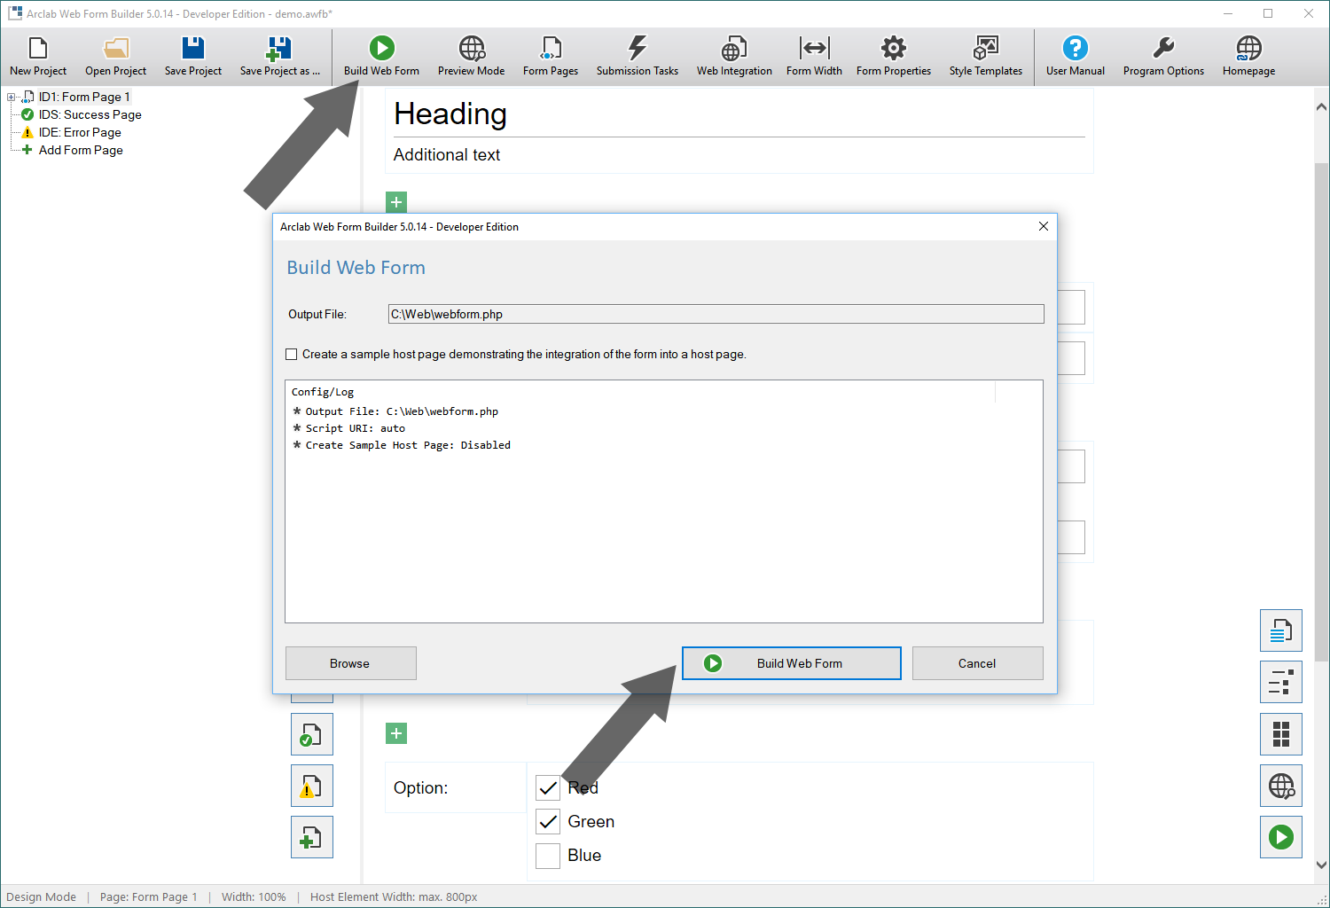Click the Add Form Page plus icon
This screenshot has width=1330, height=908.
pos(26,150)
